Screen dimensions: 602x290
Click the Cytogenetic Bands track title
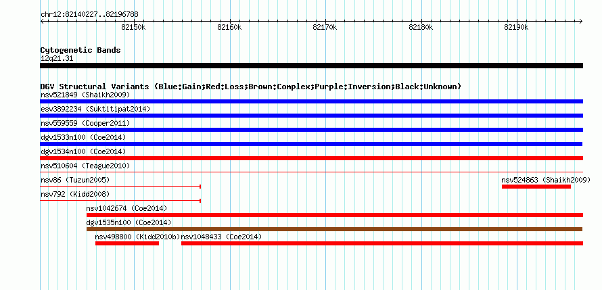pos(80,50)
